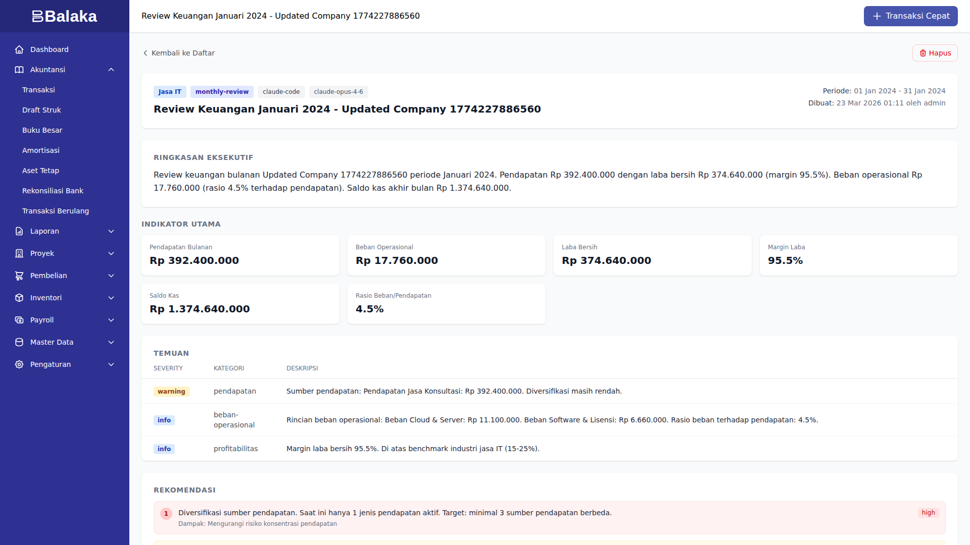Click the Inventori box icon
The image size is (970, 545).
point(19,298)
